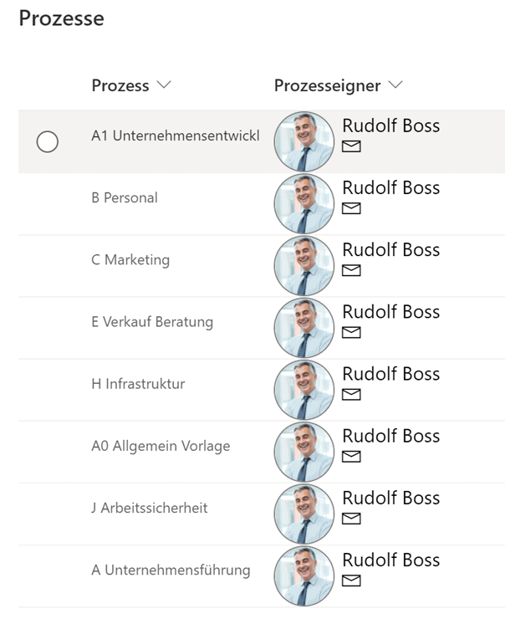The width and height of the screenshot is (505, 629).
Task: Click the Prozess column header label
Action: (120, 85)
